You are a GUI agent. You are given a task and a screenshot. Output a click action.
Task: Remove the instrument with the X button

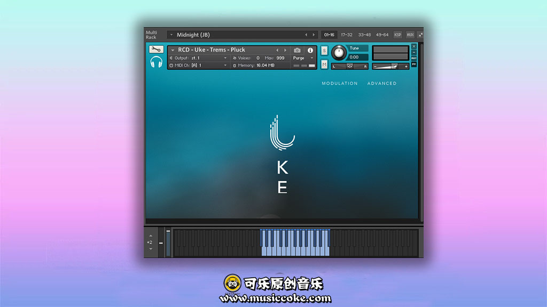[x=414, y=46]
